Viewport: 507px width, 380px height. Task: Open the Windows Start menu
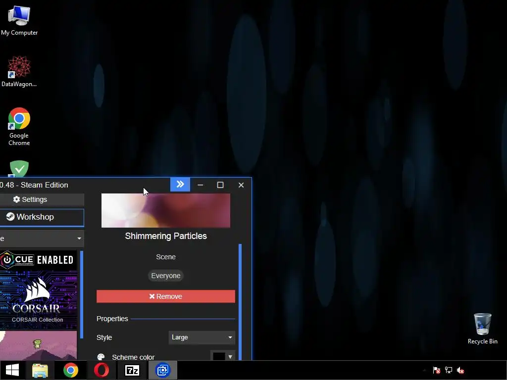pyautogui.click(x=12, y=370)
